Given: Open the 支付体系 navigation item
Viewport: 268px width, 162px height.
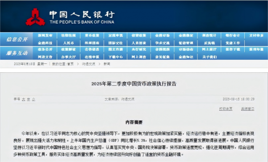Looking at the screenshot, I should coord(256,36).
